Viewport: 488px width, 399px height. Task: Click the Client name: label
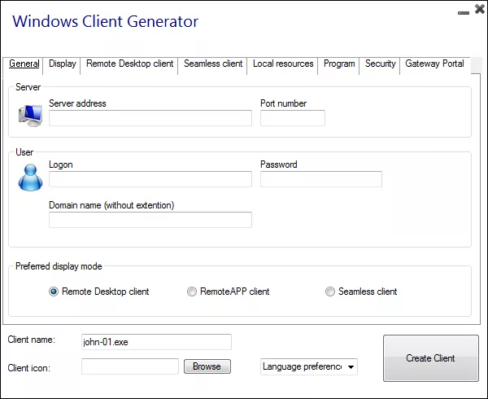pos(32,340)
